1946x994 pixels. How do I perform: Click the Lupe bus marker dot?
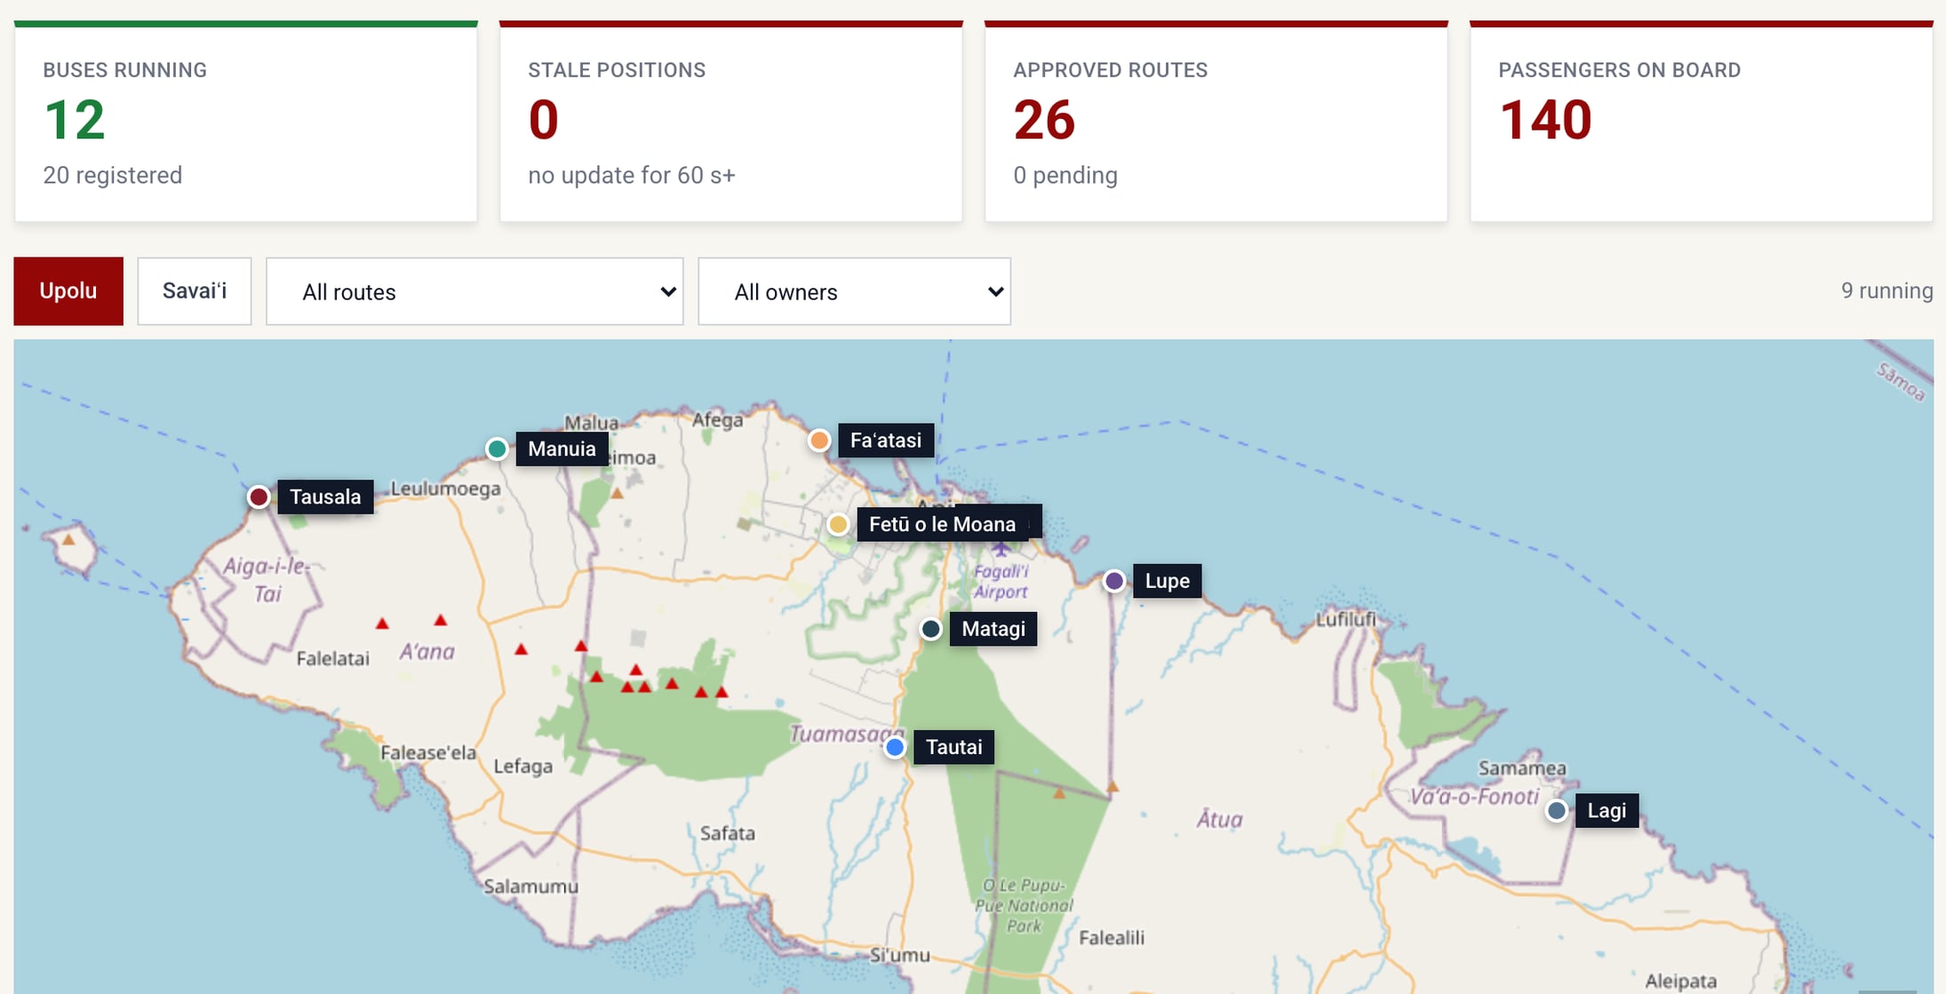(x=1114, y=581)
